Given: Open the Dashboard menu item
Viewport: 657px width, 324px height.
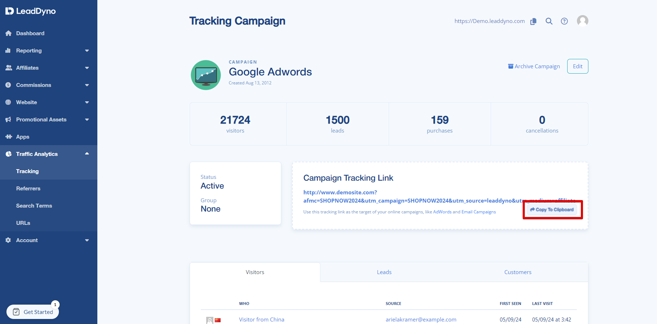Looking at the screenshot, I should tap(48, 33).
